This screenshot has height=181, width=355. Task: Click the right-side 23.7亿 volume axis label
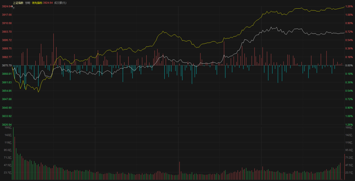349,172
